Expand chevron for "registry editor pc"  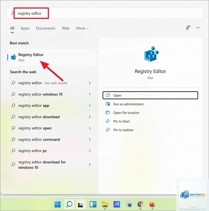[x=90, y=151]
